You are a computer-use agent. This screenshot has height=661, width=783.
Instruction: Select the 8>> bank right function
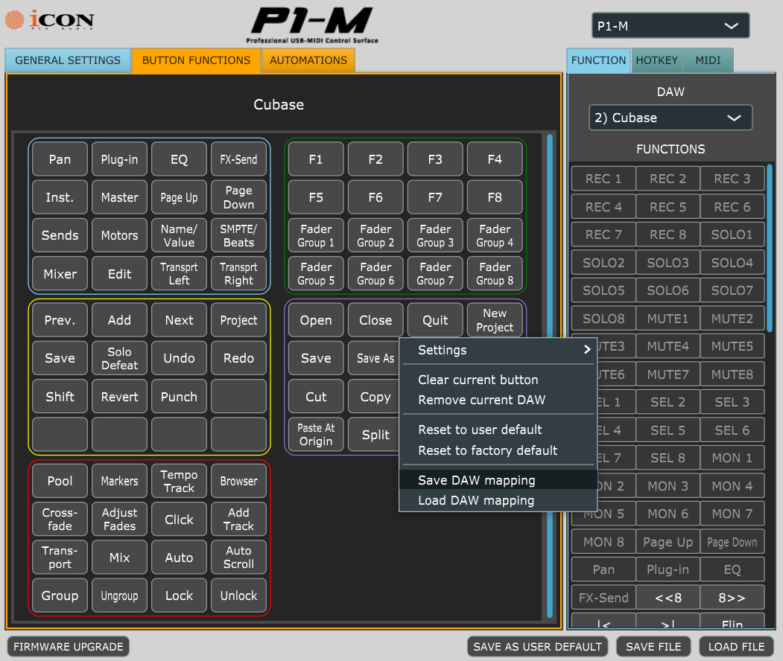pyautogui.click(x=732, y=598)
